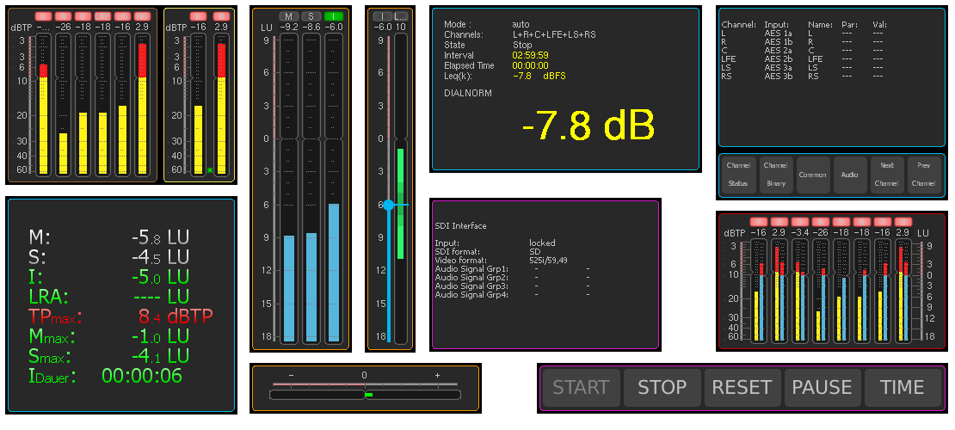Toggle channel 1 button in eight-channel meter
Image resolution: width=955 pixels, height=430 pixels.
tap(758, 222)
